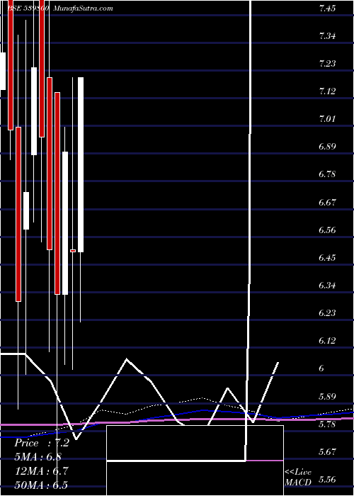Click the Price : 7.2 readout
The width and height of the screenshot is (354, 496).
(x=42, y=443)
